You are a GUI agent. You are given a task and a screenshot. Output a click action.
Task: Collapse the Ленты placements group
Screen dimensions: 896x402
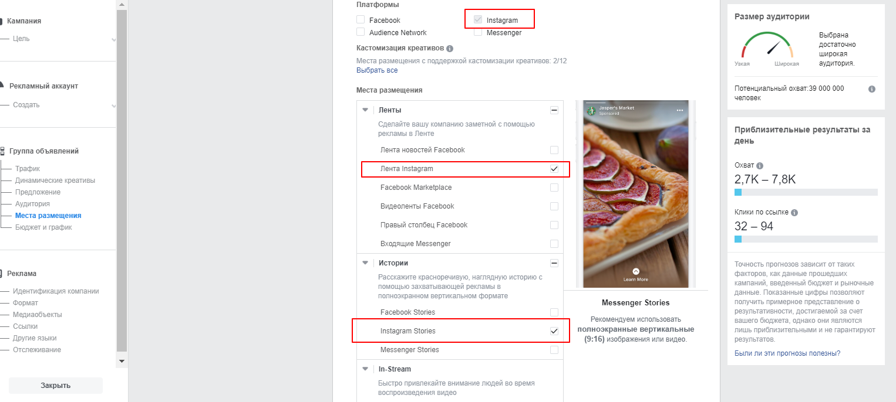(365, 110)
